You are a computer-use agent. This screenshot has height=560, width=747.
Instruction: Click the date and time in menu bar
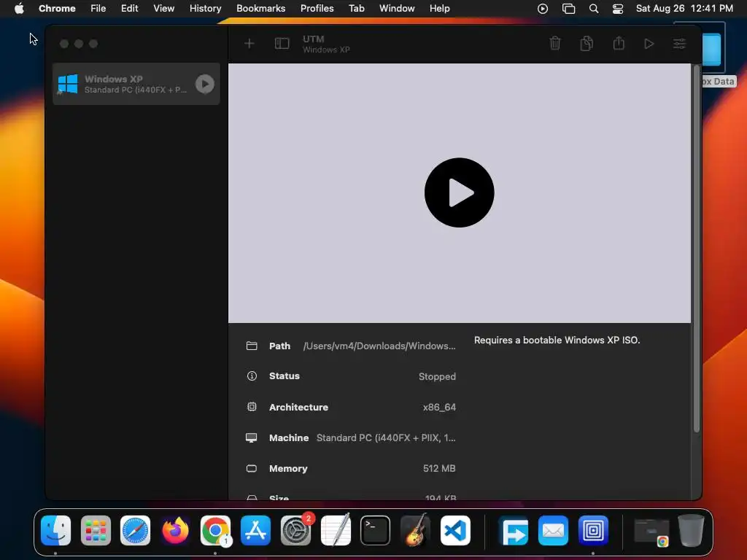(x=684, y=9)
